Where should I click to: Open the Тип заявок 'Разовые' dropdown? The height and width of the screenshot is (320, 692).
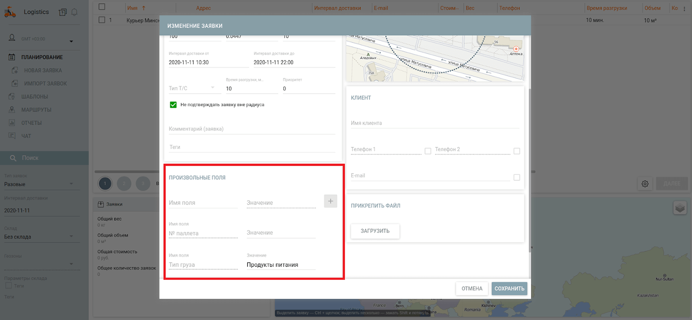pyautogui.click(x=39, y=184)
